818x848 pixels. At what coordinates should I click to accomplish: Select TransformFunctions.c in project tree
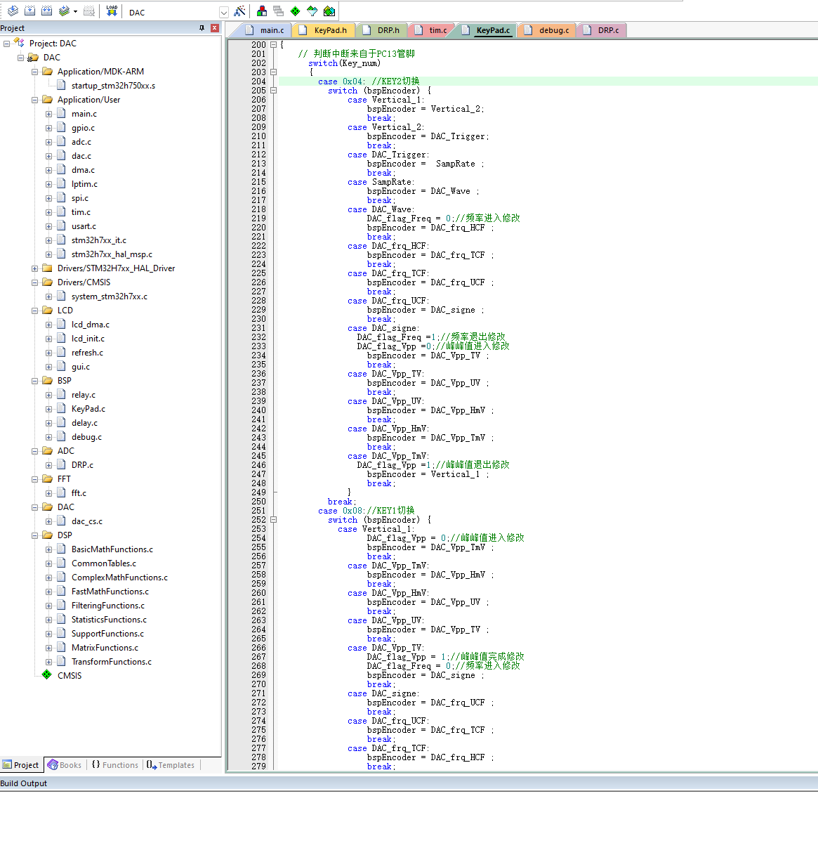pyautogui.click(x=112, y=662)
